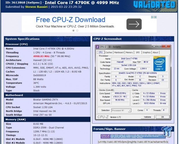Open SPD tab in CPU-Z
The height and width of the screenshot is (144, 179).
(138, 53)
